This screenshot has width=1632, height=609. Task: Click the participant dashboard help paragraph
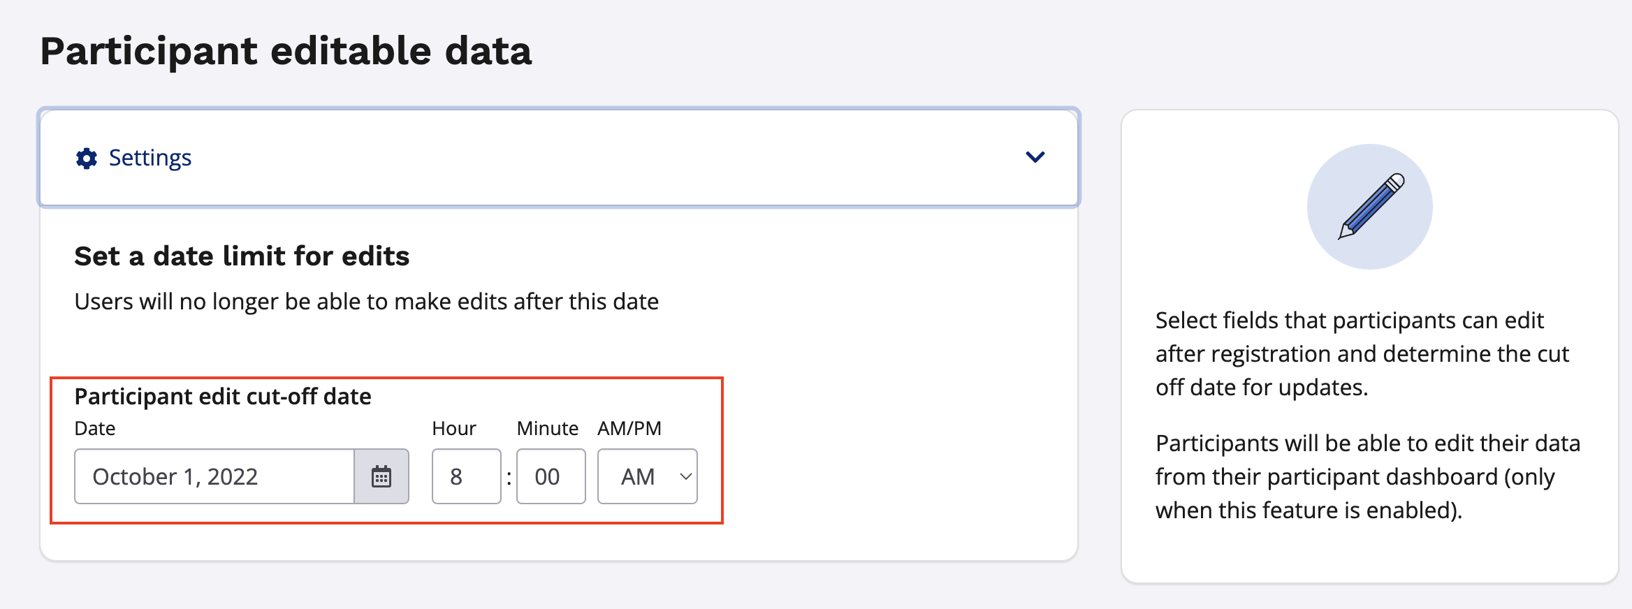pyautogui.click(x=1367, y=477)
